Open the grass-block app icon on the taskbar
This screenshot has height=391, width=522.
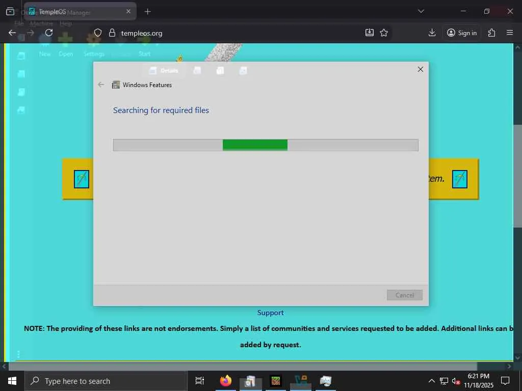276,381
